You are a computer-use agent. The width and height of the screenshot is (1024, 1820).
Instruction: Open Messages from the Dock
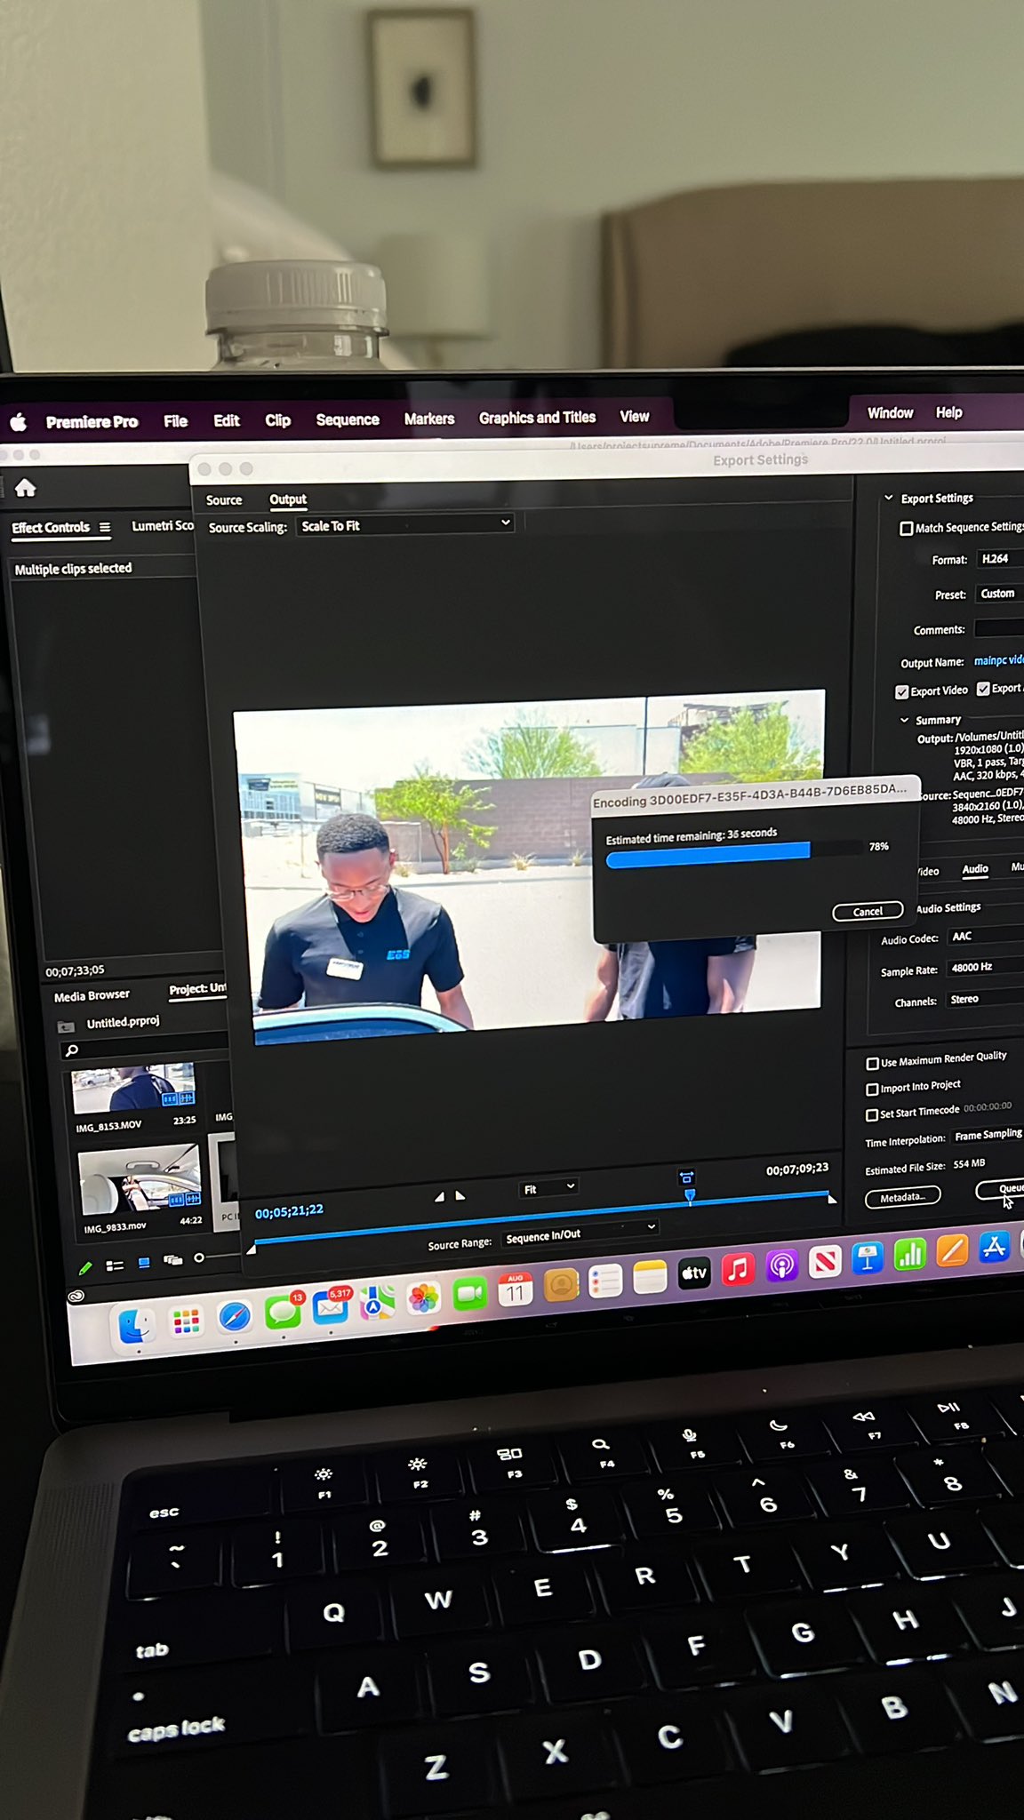[x=283, y=1312]
